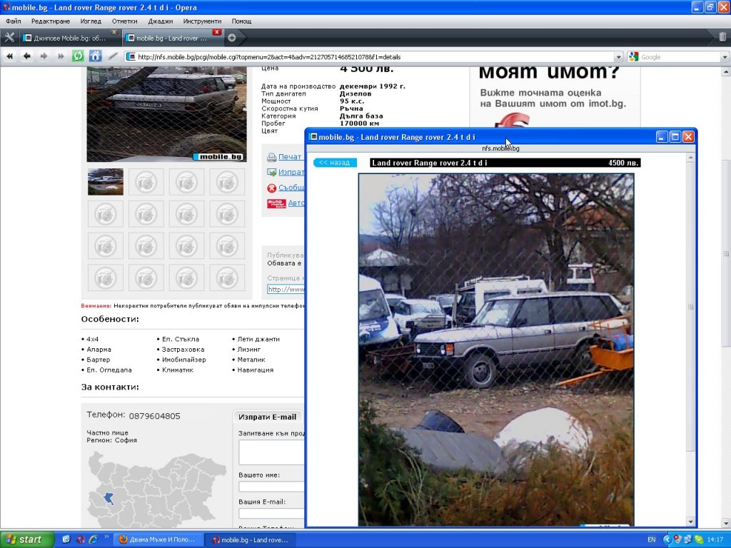
Task: Click the София region on Bulgaria map
Action: coord(109,498)
